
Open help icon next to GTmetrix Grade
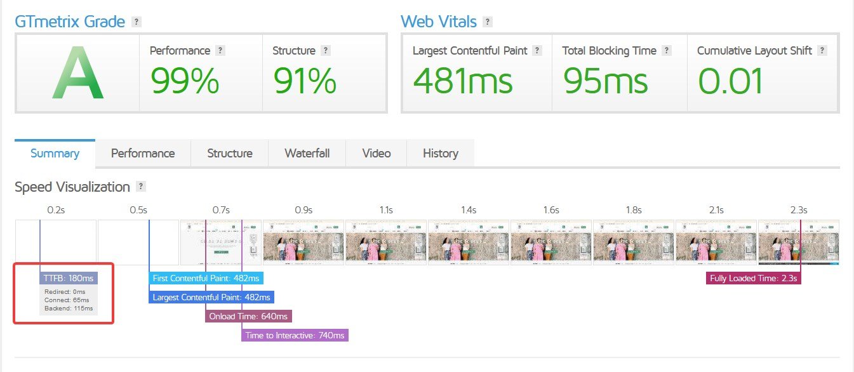137,22
